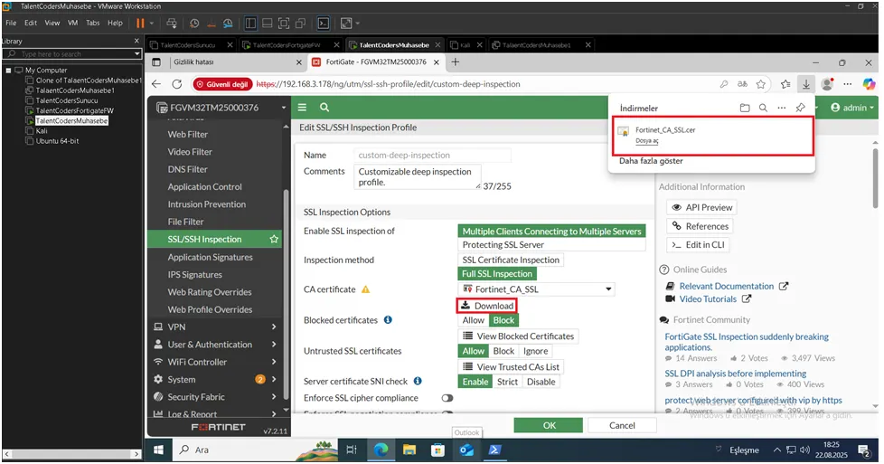Select SSL Certificate Inspection method
This screenshot has width=884, height=464.
(x=511, y=260)
